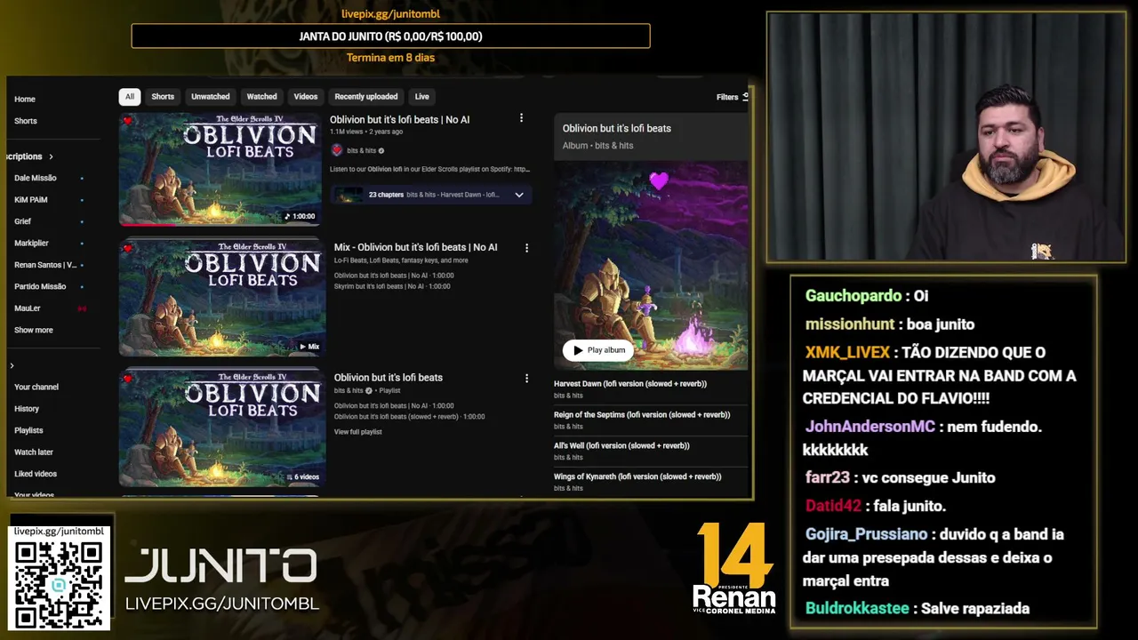This screenshot has height=640, width=1138.
Task: Open Your channel in the sidebar
Action: coord(36,387)
